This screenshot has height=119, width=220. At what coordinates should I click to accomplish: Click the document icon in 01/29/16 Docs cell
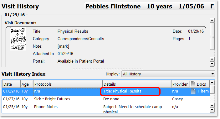(x=193, y=91)
